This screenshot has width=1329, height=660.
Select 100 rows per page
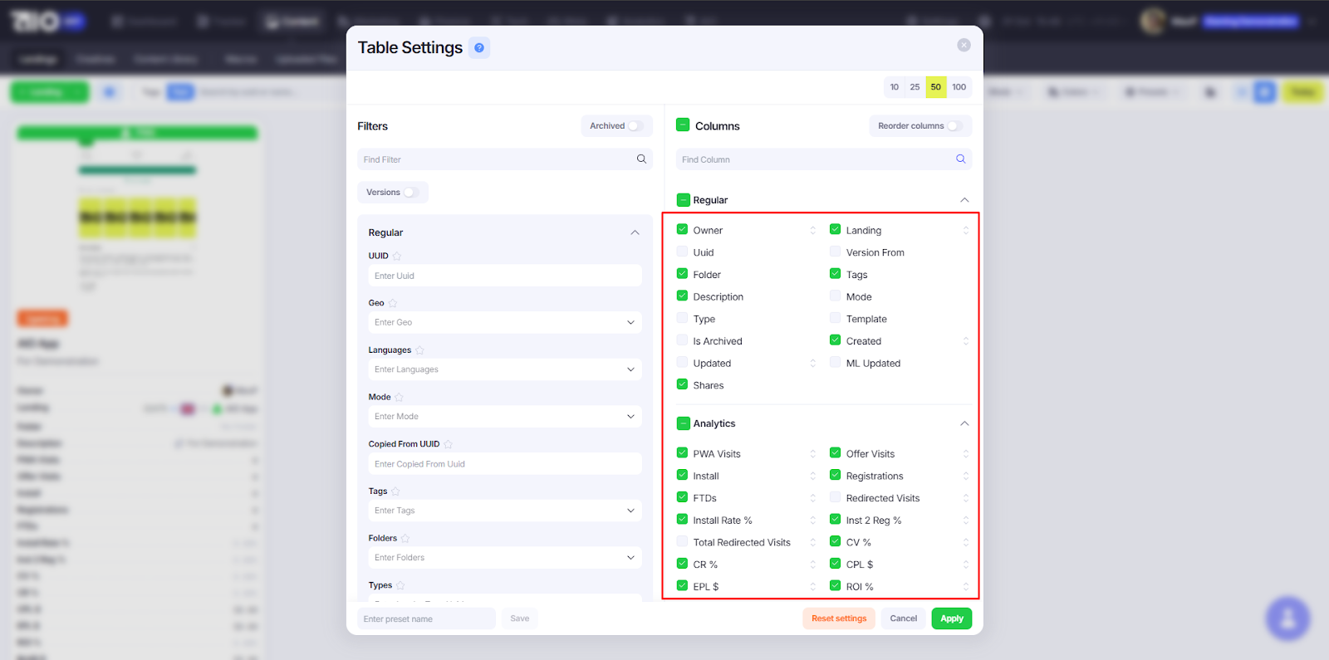pyautogui.click(x=959, y=87)
